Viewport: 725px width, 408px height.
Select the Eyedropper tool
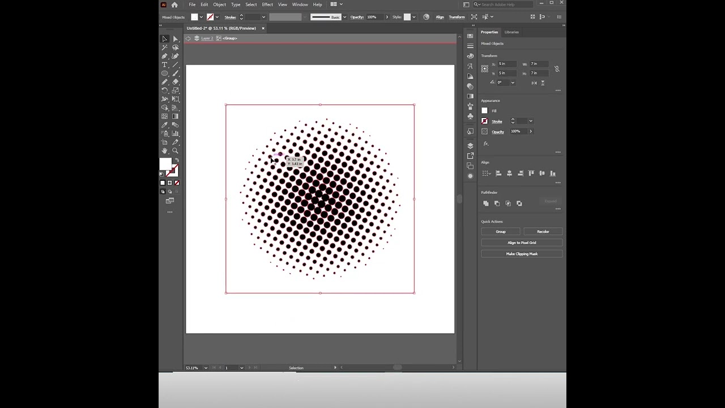point(164,125)
